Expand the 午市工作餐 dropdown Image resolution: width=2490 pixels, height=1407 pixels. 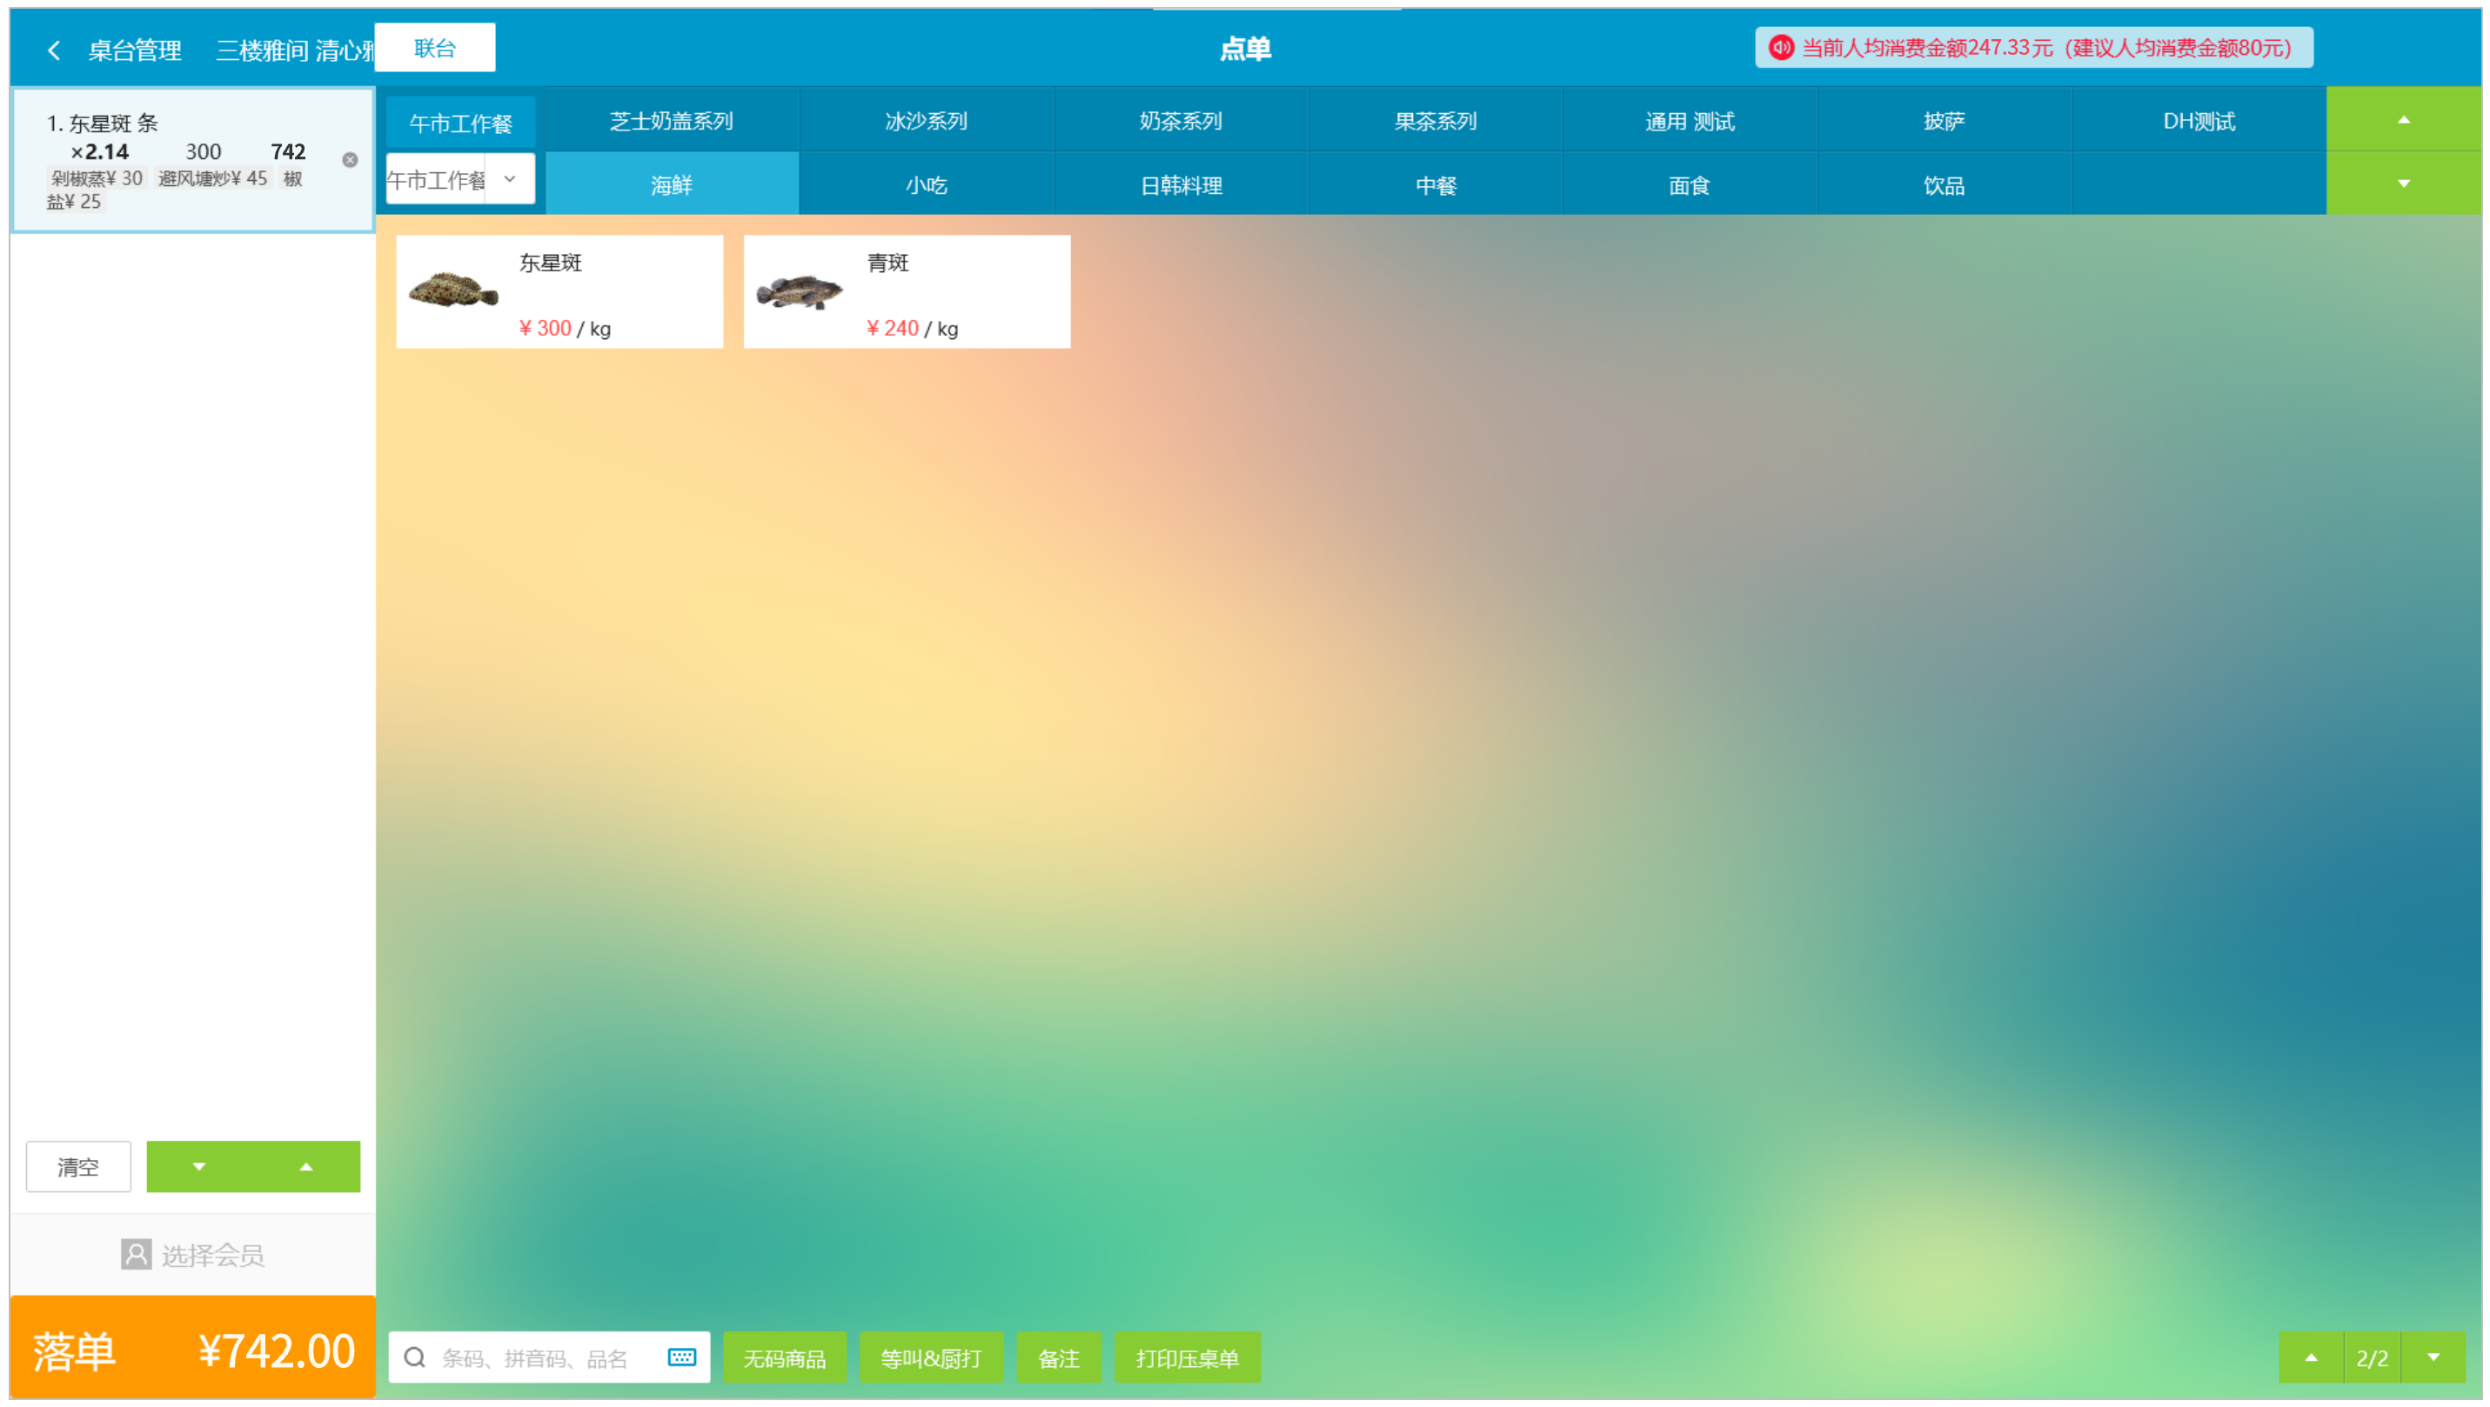click(510, 179)
